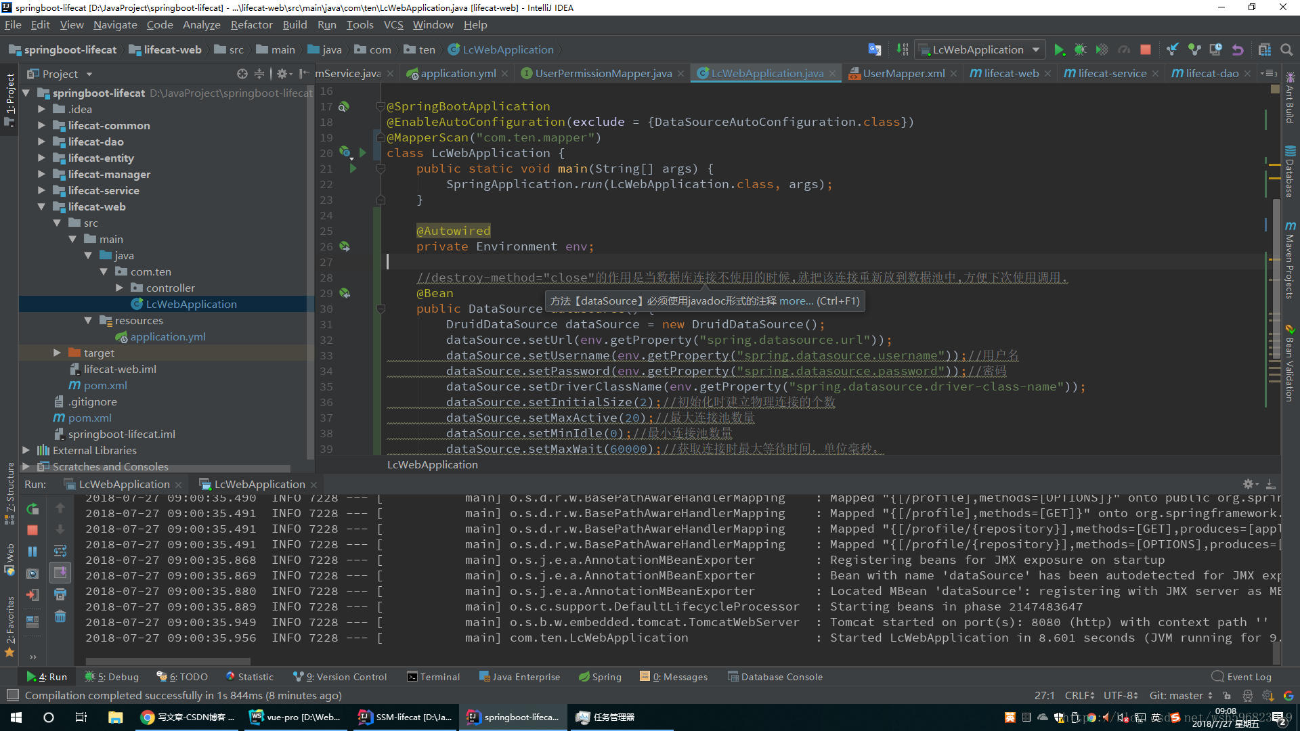Click the 'more...' link in tooltip

pyautogui.click(x=795, y=301)
